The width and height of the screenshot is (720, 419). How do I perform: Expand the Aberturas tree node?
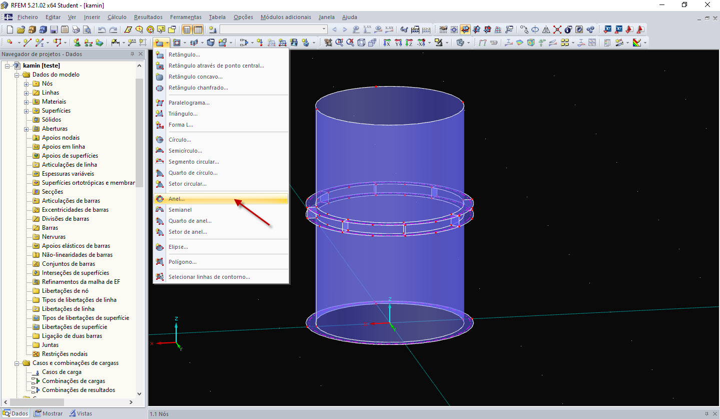[27, 129]
